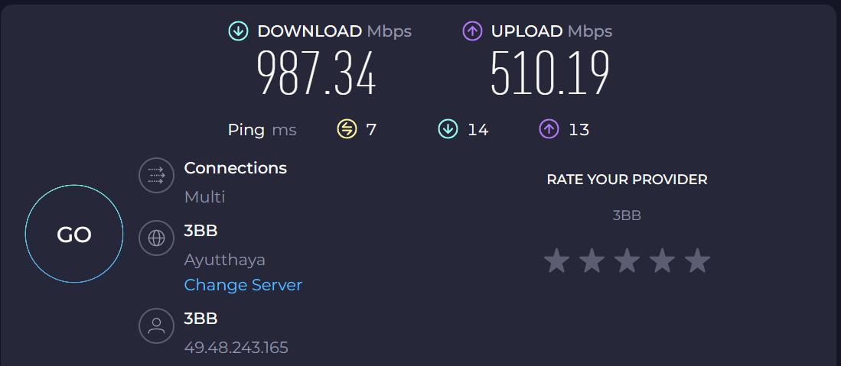Viewport: 841px width, 366px height.
Task: Rate provider three stars
Action: (627, 261)
